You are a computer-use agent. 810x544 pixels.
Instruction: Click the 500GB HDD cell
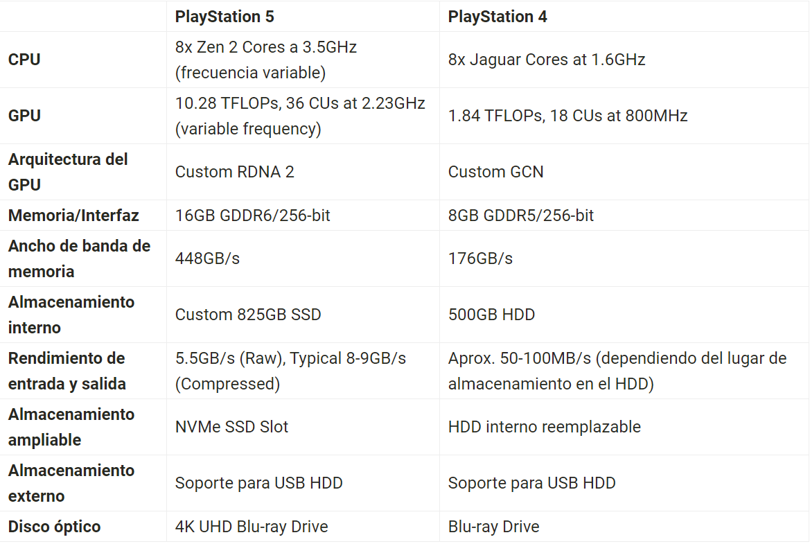click(491, 315)
